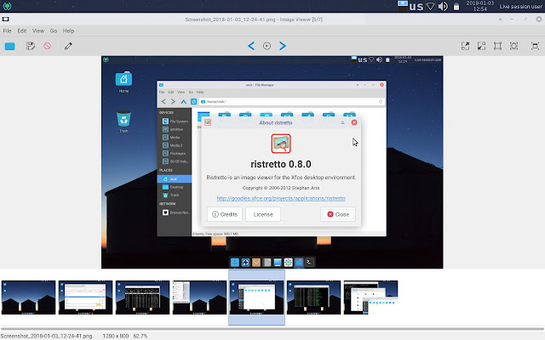This screenshot has width=545, height=340.
Task: Click the status bar 1280 x 800 text
Action: pyautogui.click(x=116, y=336)
